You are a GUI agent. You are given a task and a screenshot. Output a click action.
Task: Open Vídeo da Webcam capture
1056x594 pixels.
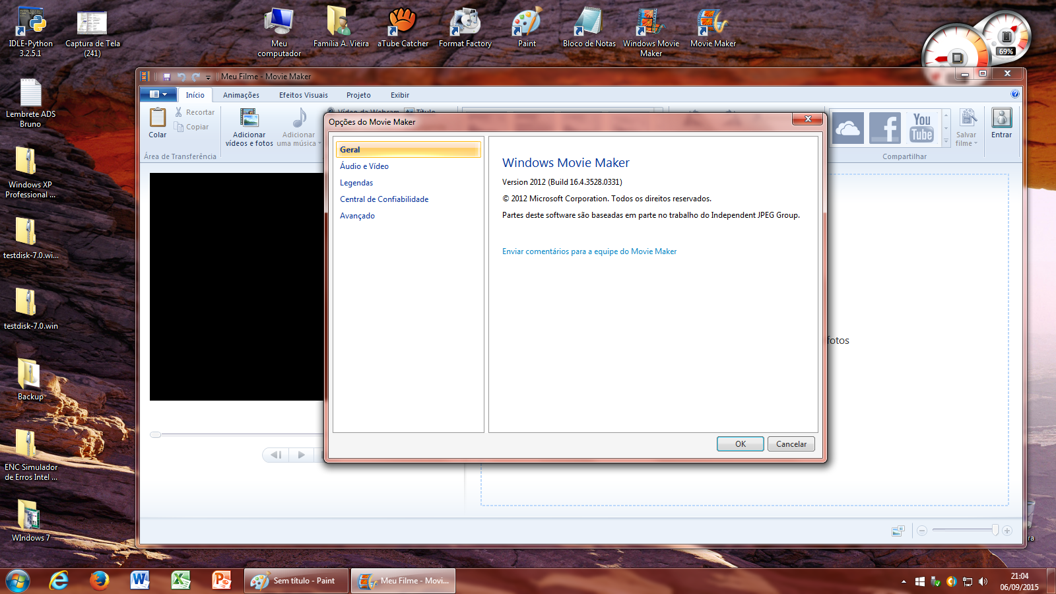click(366, 111)
